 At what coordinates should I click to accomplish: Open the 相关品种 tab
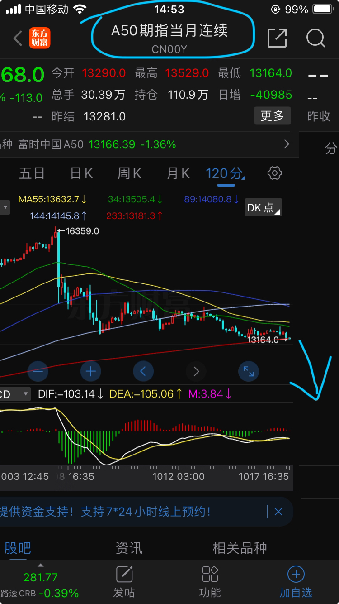[240, 548]
